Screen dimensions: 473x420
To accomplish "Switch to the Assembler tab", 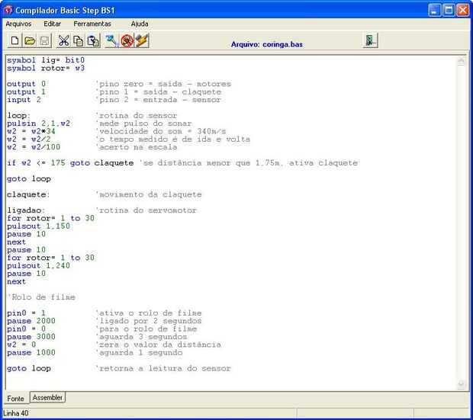I will [x=47, y=398].
